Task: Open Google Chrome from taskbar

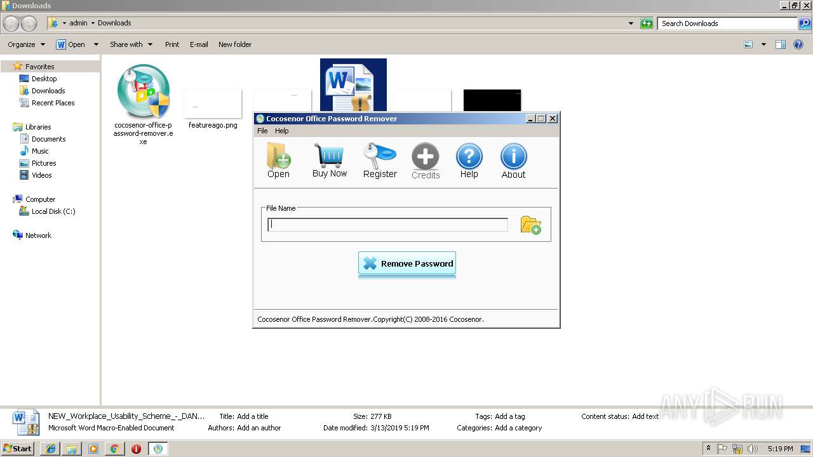Action: point(114,449)
